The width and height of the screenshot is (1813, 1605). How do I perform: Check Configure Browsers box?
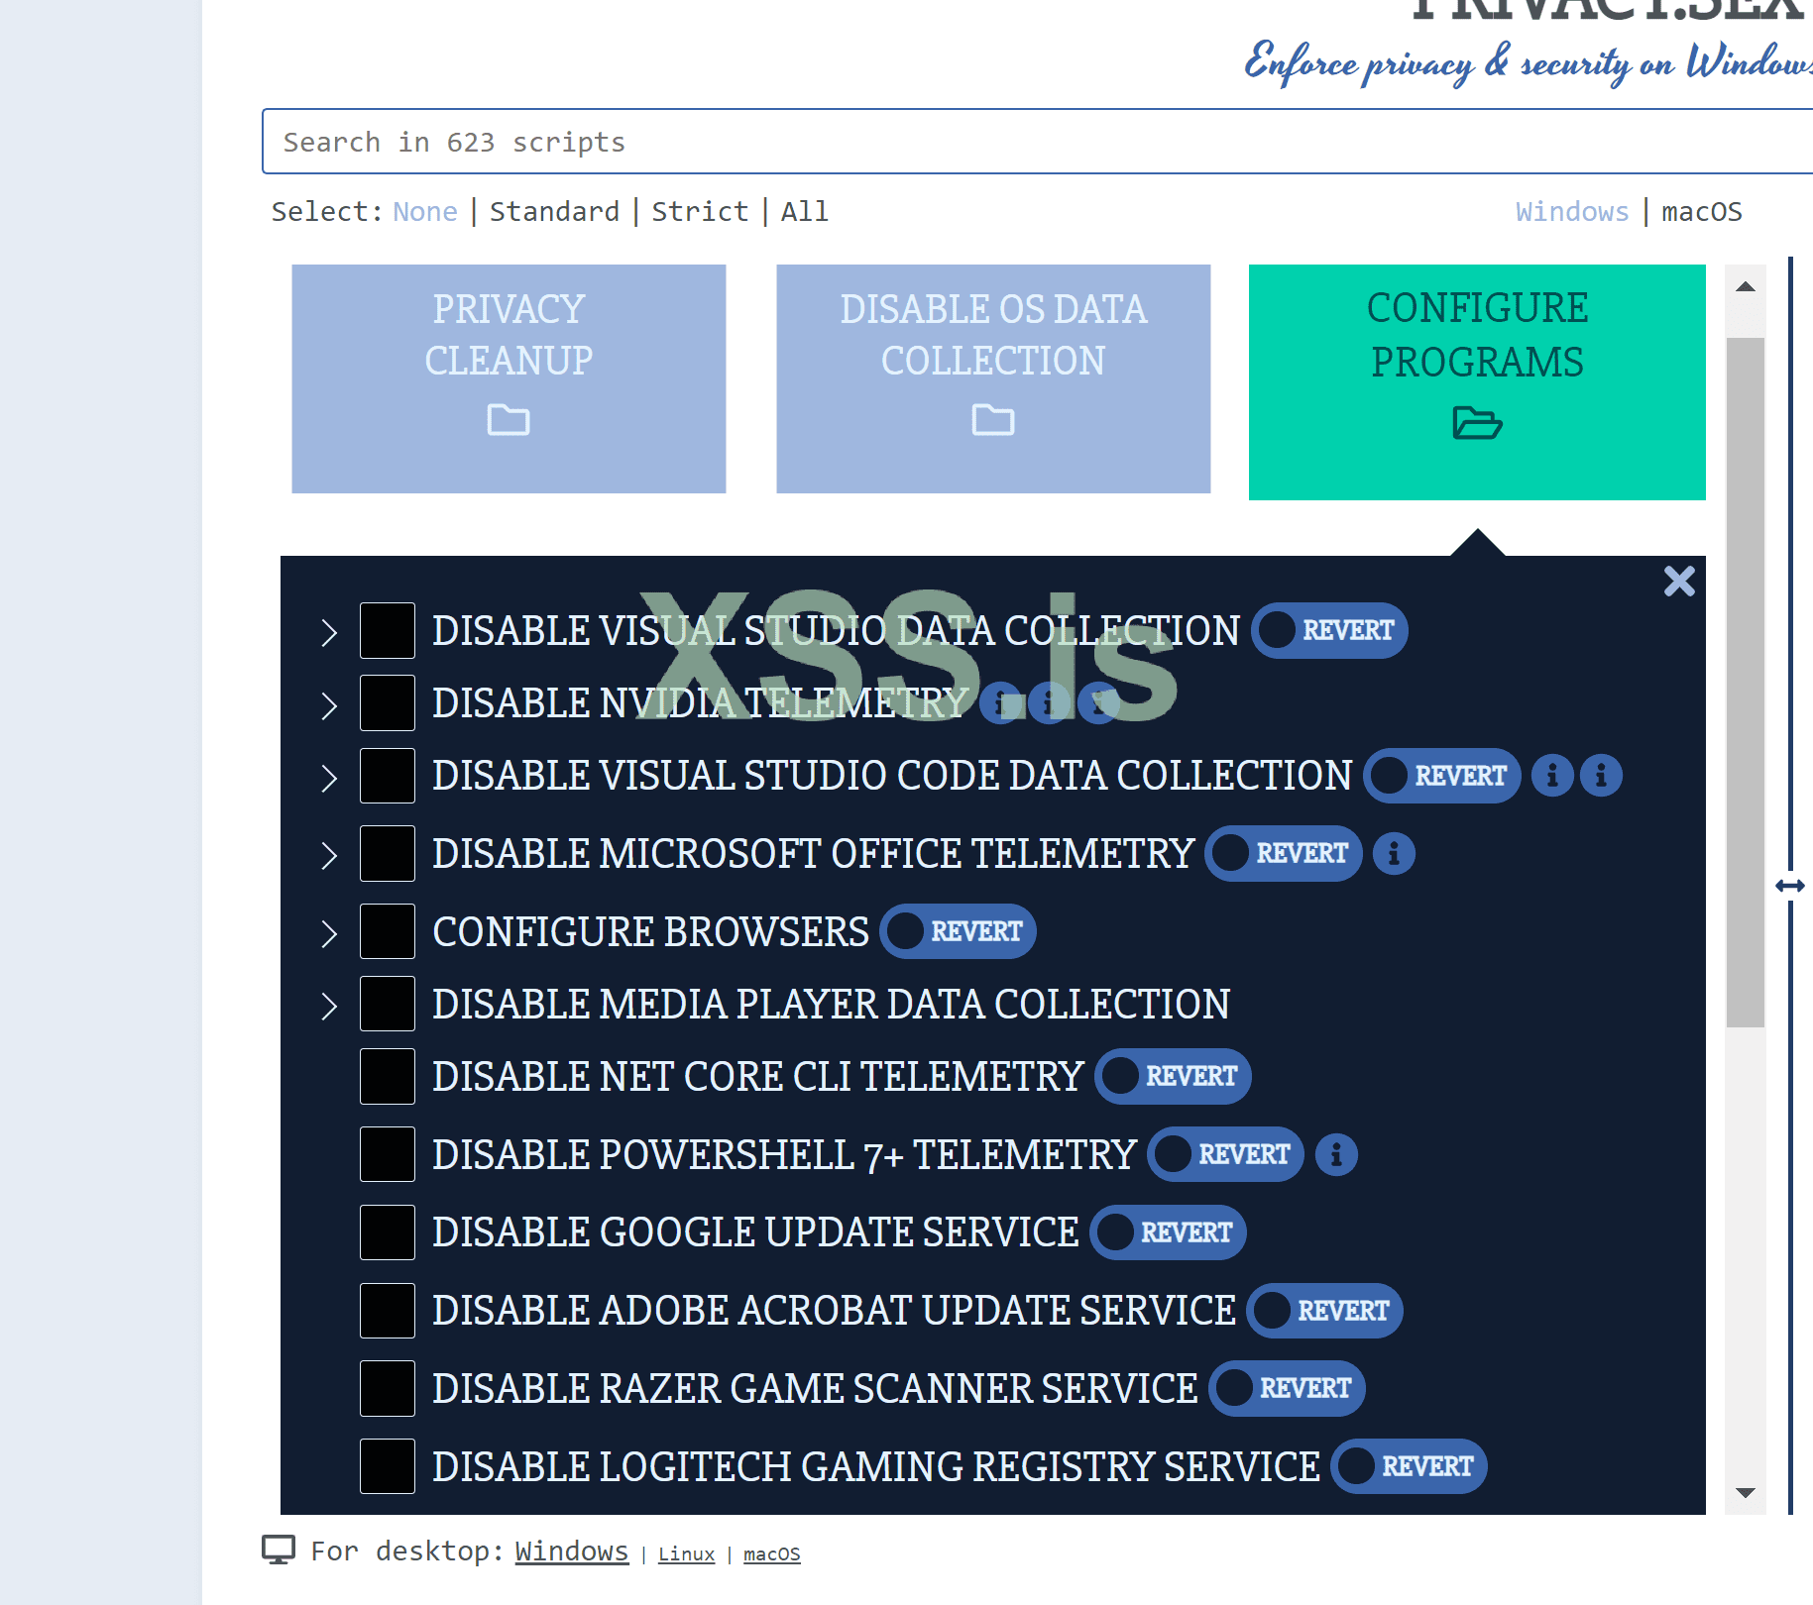click(x=388, y=932)
